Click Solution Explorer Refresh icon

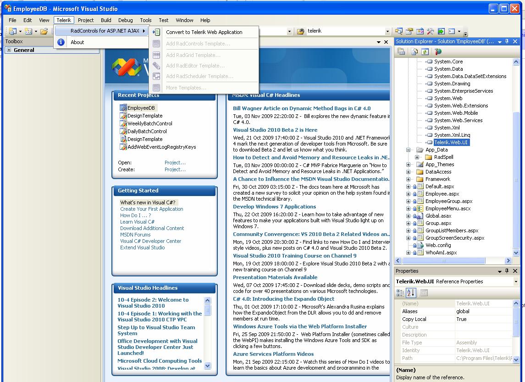(425, 51)
